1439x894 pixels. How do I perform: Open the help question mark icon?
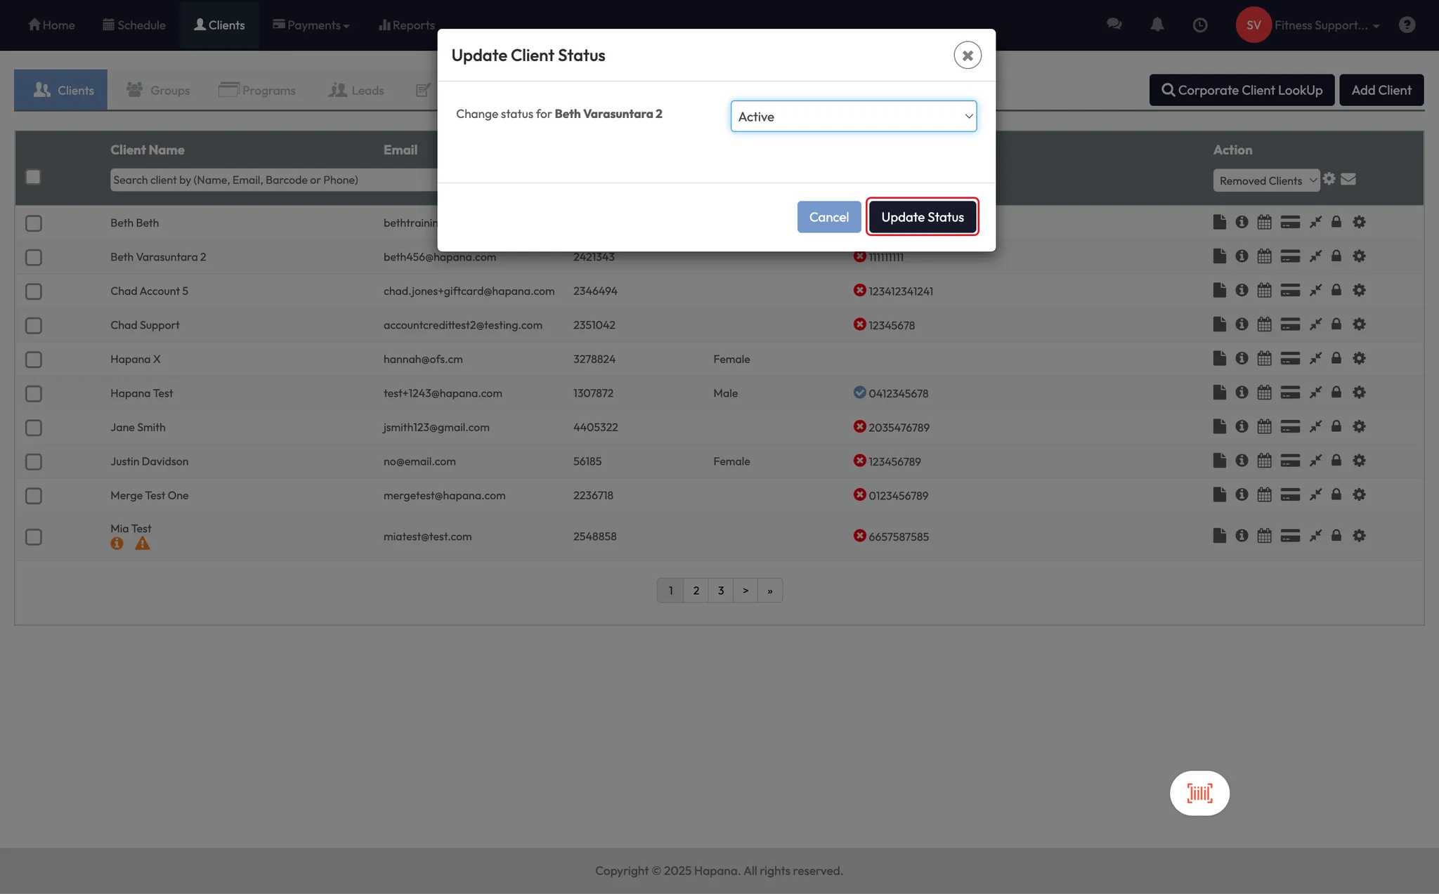click(1407, 25)
